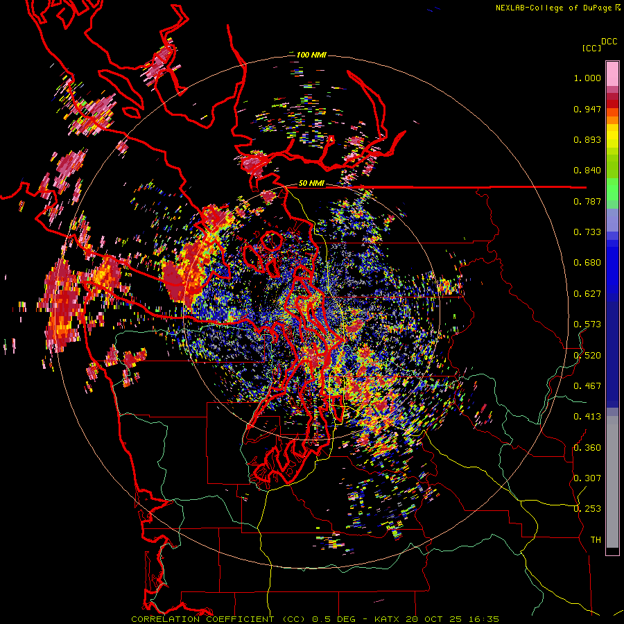Click the 0.893 value on the color scale
Image resolution: width=624 pixels, height=624 pixels.
click(587, 139)
